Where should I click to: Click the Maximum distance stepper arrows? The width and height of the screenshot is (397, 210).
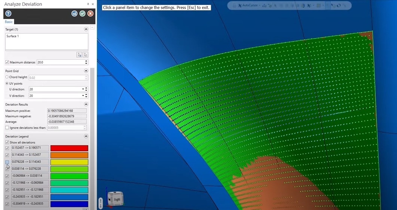pyautogui.click(x=86, y=62)
